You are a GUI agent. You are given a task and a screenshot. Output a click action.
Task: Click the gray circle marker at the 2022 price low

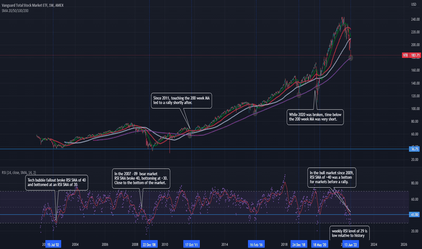point(350,57)
